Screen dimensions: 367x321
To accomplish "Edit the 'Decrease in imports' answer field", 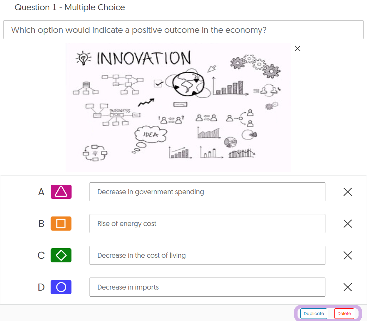I will 207,287.
